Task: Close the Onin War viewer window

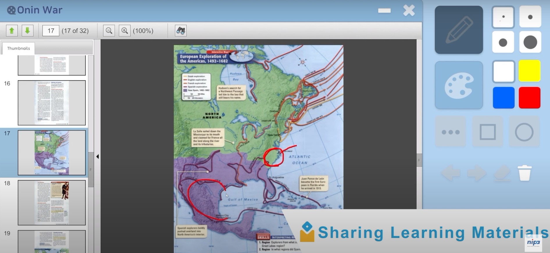Action: 409,10
